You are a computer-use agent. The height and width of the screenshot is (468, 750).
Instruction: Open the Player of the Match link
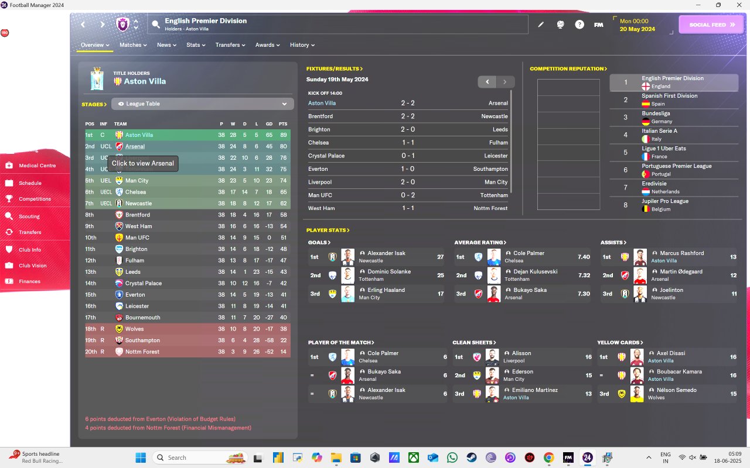tap(341, 343)
